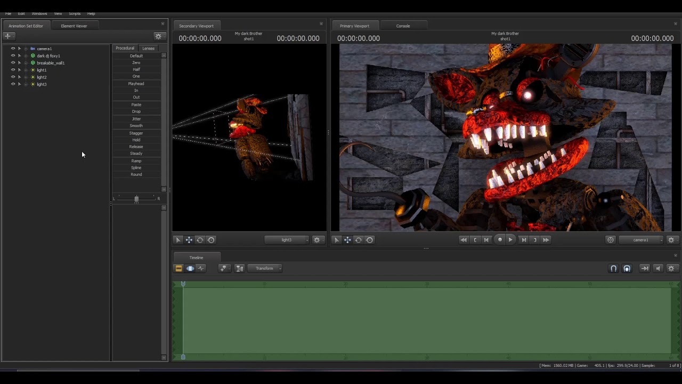Image resolution: width=682 pixels, height=384 pixels.
Task: Open the camera1 dropdown in the Primary Viewport
Action: coord(641,240)
